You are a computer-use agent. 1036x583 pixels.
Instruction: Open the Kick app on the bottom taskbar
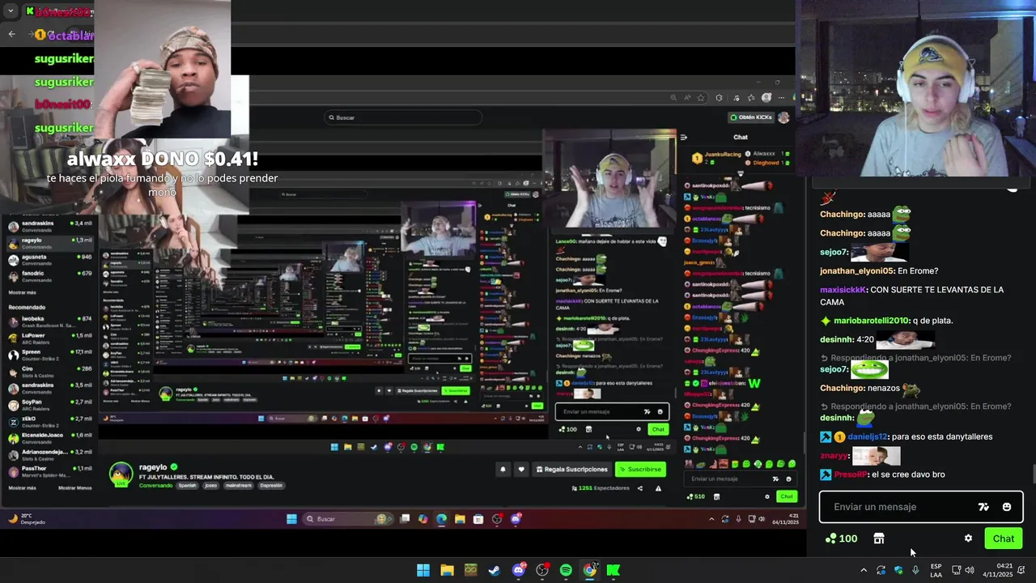[614, 570]
